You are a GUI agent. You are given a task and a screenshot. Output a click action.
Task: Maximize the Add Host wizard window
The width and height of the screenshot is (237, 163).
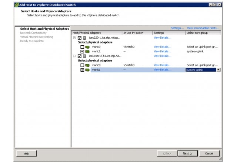click(x=215, y=5)
